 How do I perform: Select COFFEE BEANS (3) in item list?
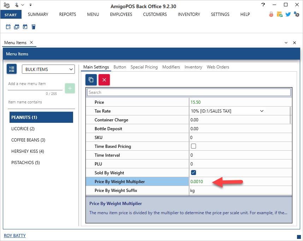tap(28, 140)
